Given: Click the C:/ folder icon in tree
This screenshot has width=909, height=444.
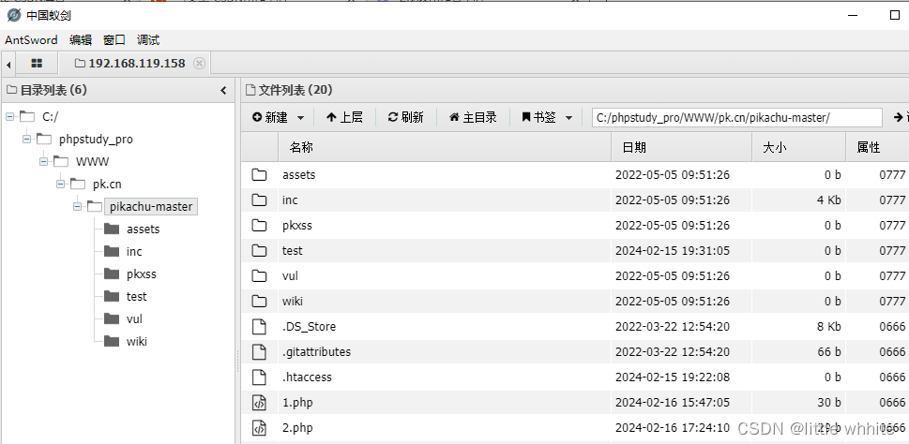Looking at the screenshot, I should click(26, 116).
